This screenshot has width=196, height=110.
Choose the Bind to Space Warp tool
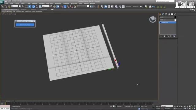tap(9, 6)
